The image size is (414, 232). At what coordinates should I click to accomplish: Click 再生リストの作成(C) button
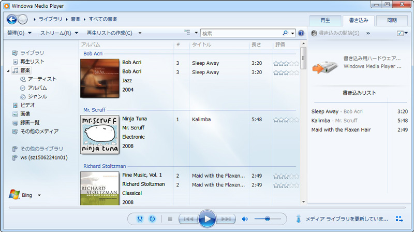[109, 33]
